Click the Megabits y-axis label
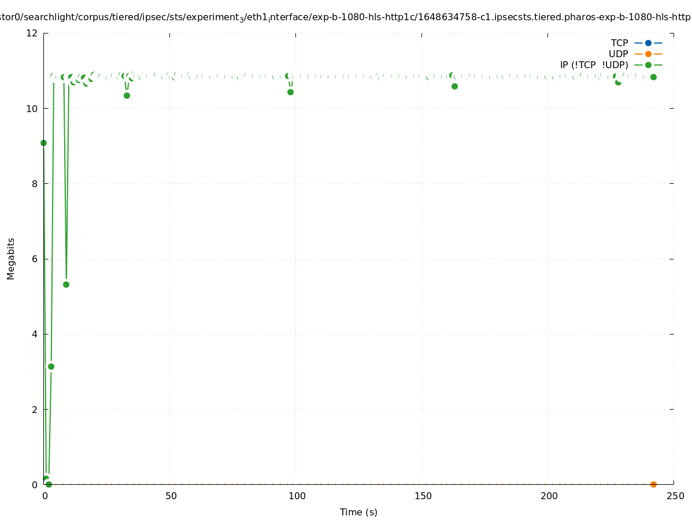The image size is (692, 520). tap(11, 258)
